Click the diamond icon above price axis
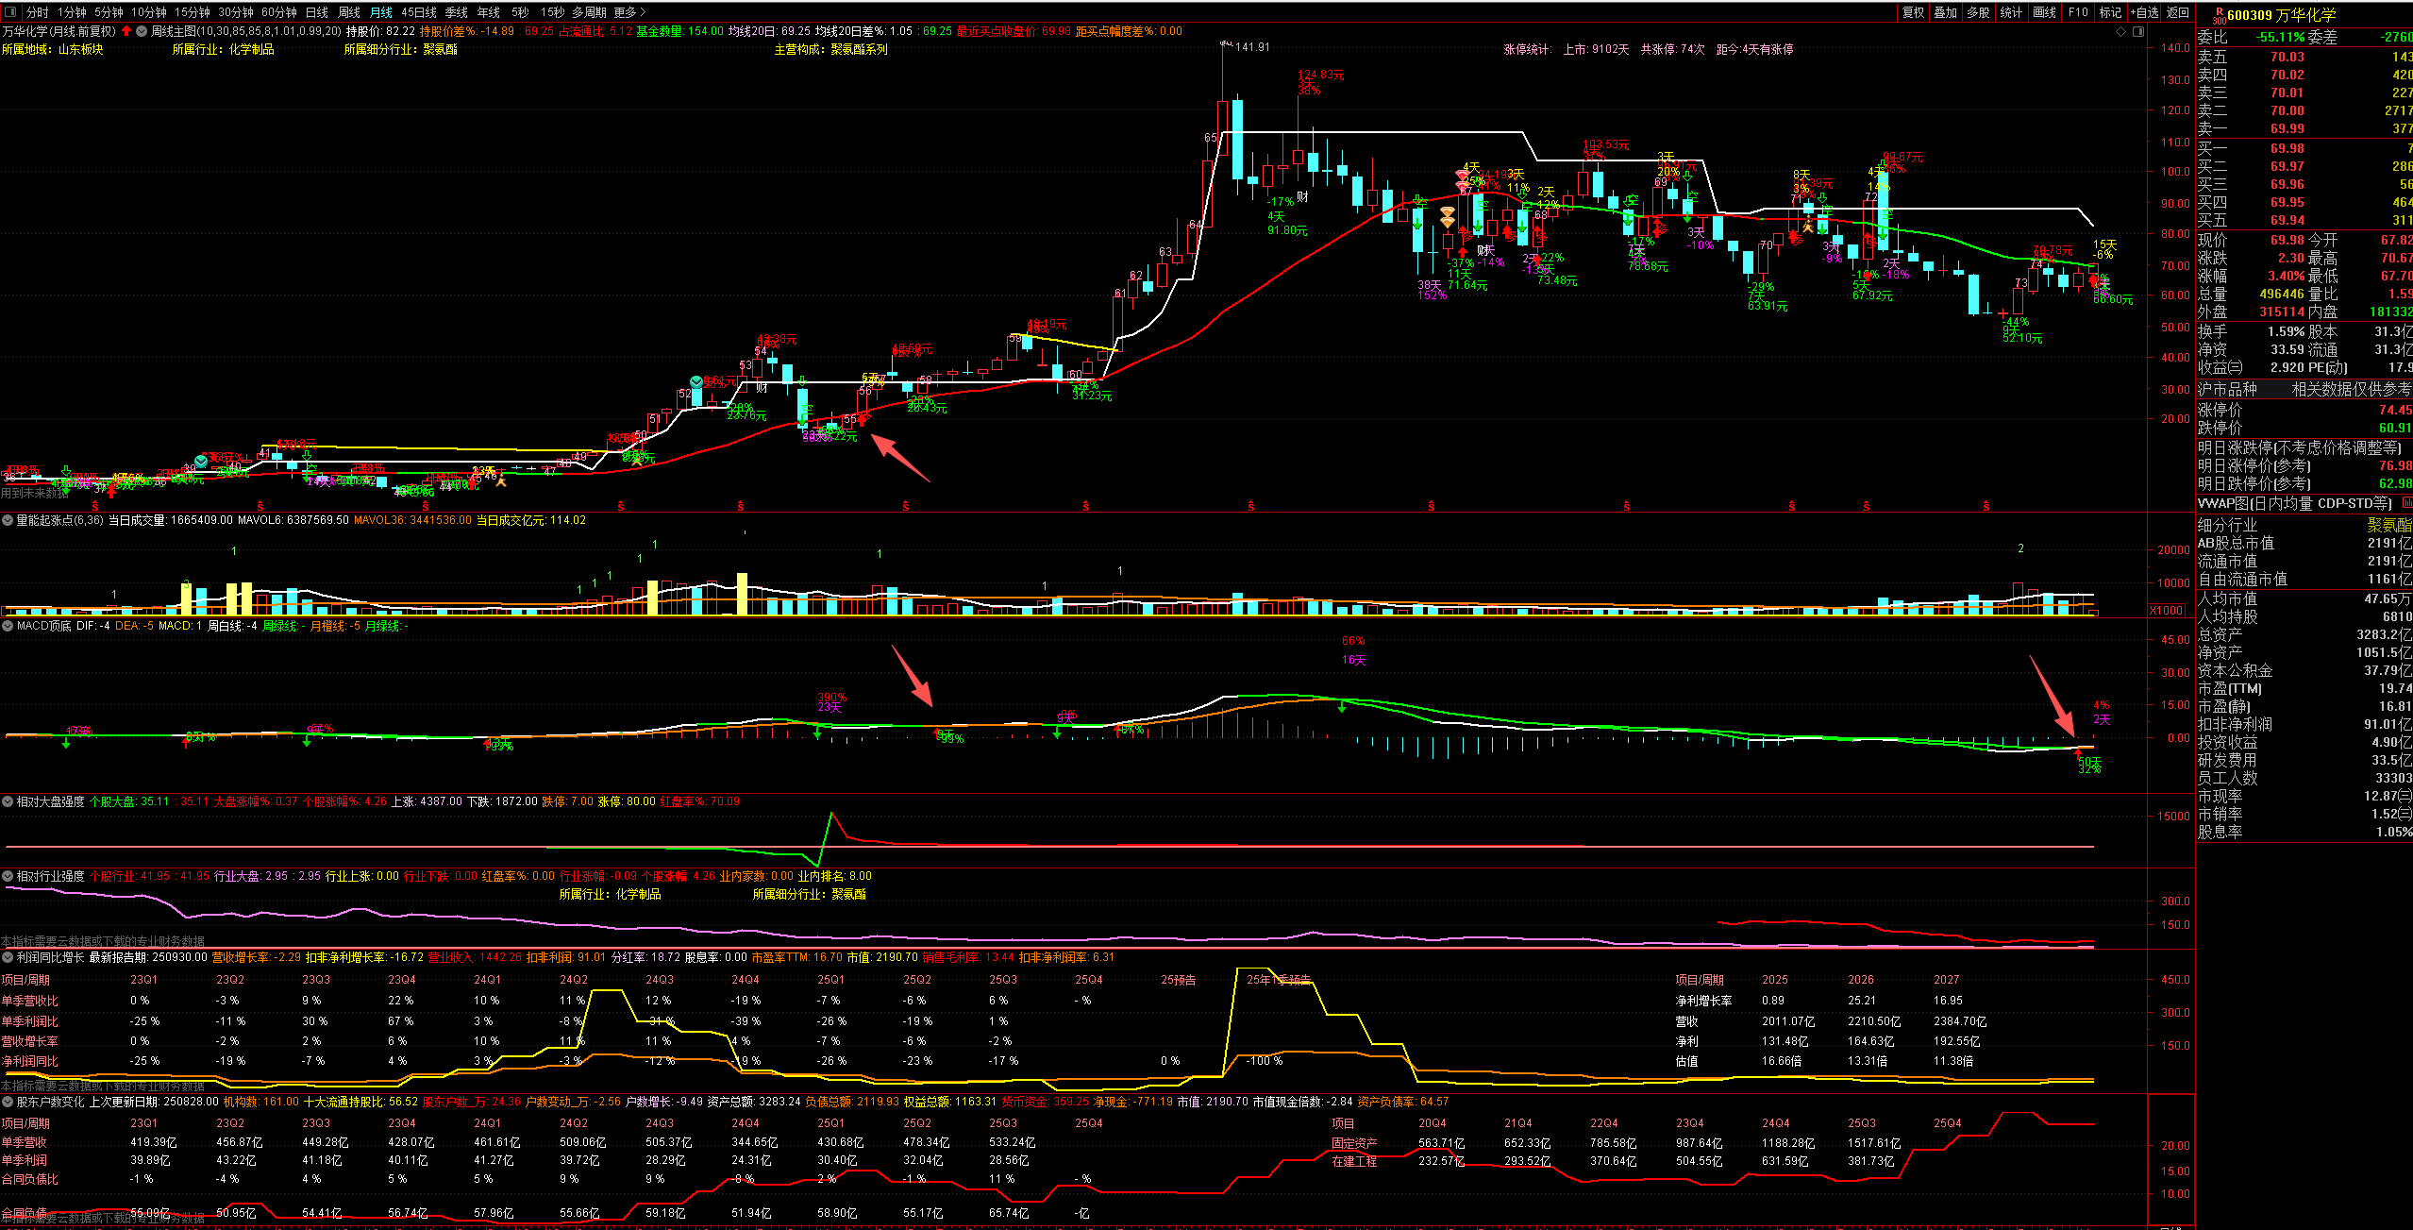This screenshot has width=2413, height=1230. pyautogui.click(x=2121, y=31)
